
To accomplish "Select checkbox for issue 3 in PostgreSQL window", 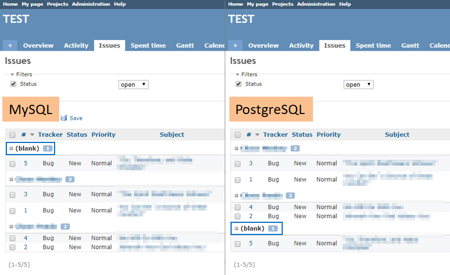I will pos(237,164).
